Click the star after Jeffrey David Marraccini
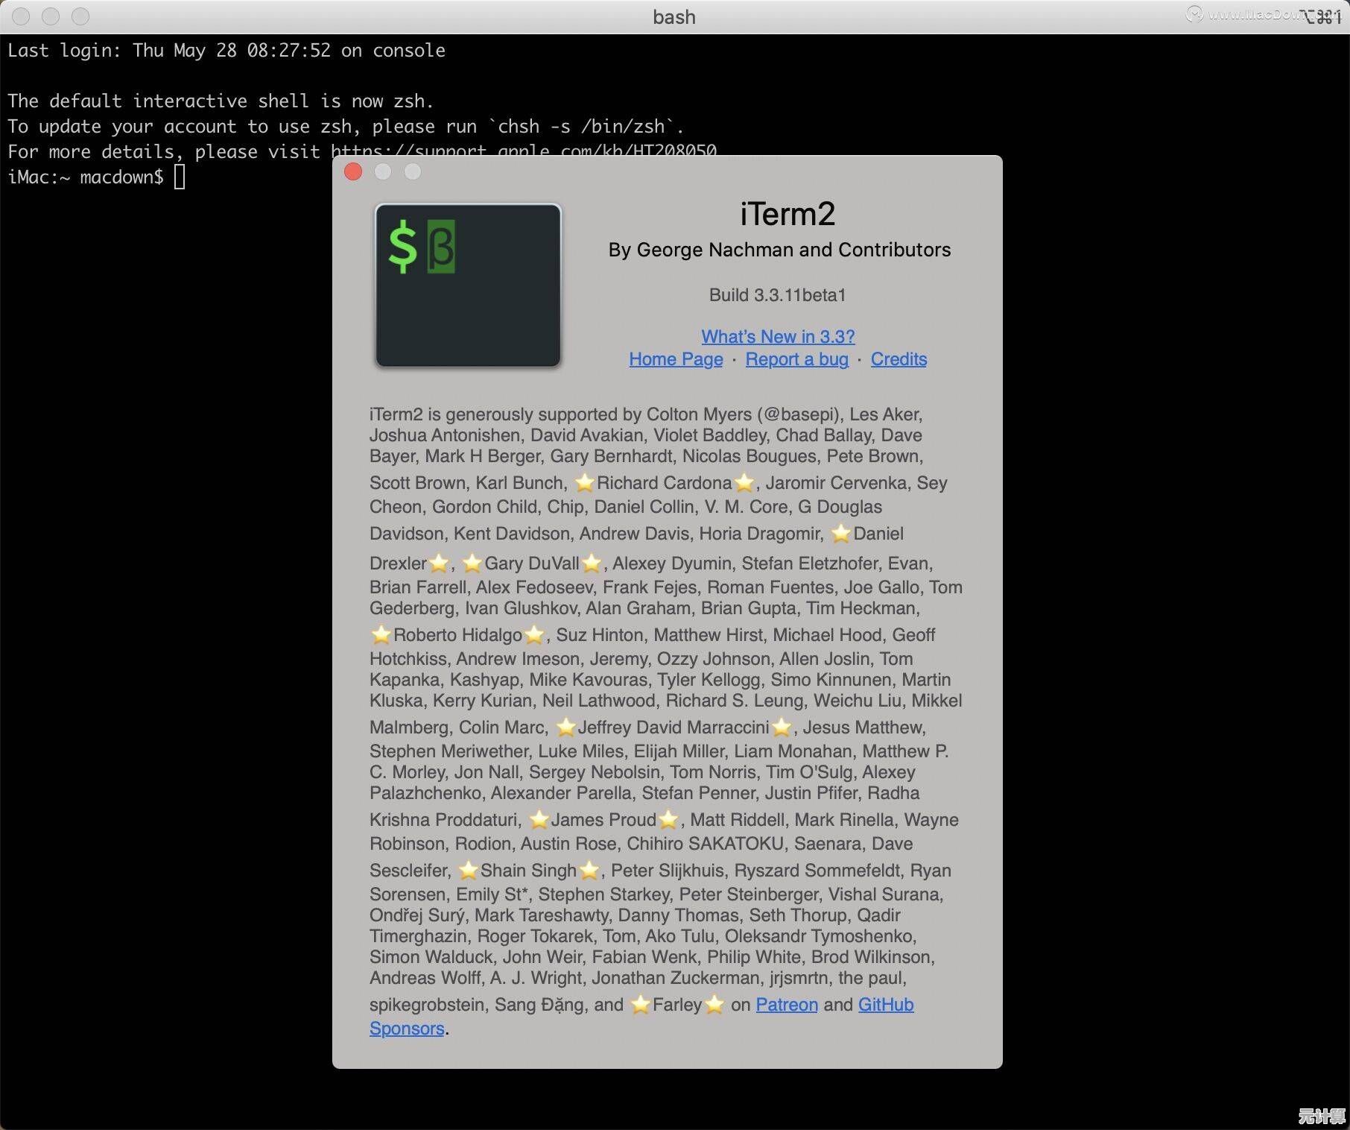The image size is (1350, 1130). pyautogui.click(x=782, y=727)
